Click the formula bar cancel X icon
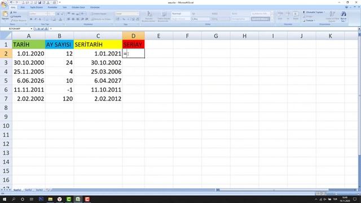Screen dimensions: 361x203 [39, 29]
